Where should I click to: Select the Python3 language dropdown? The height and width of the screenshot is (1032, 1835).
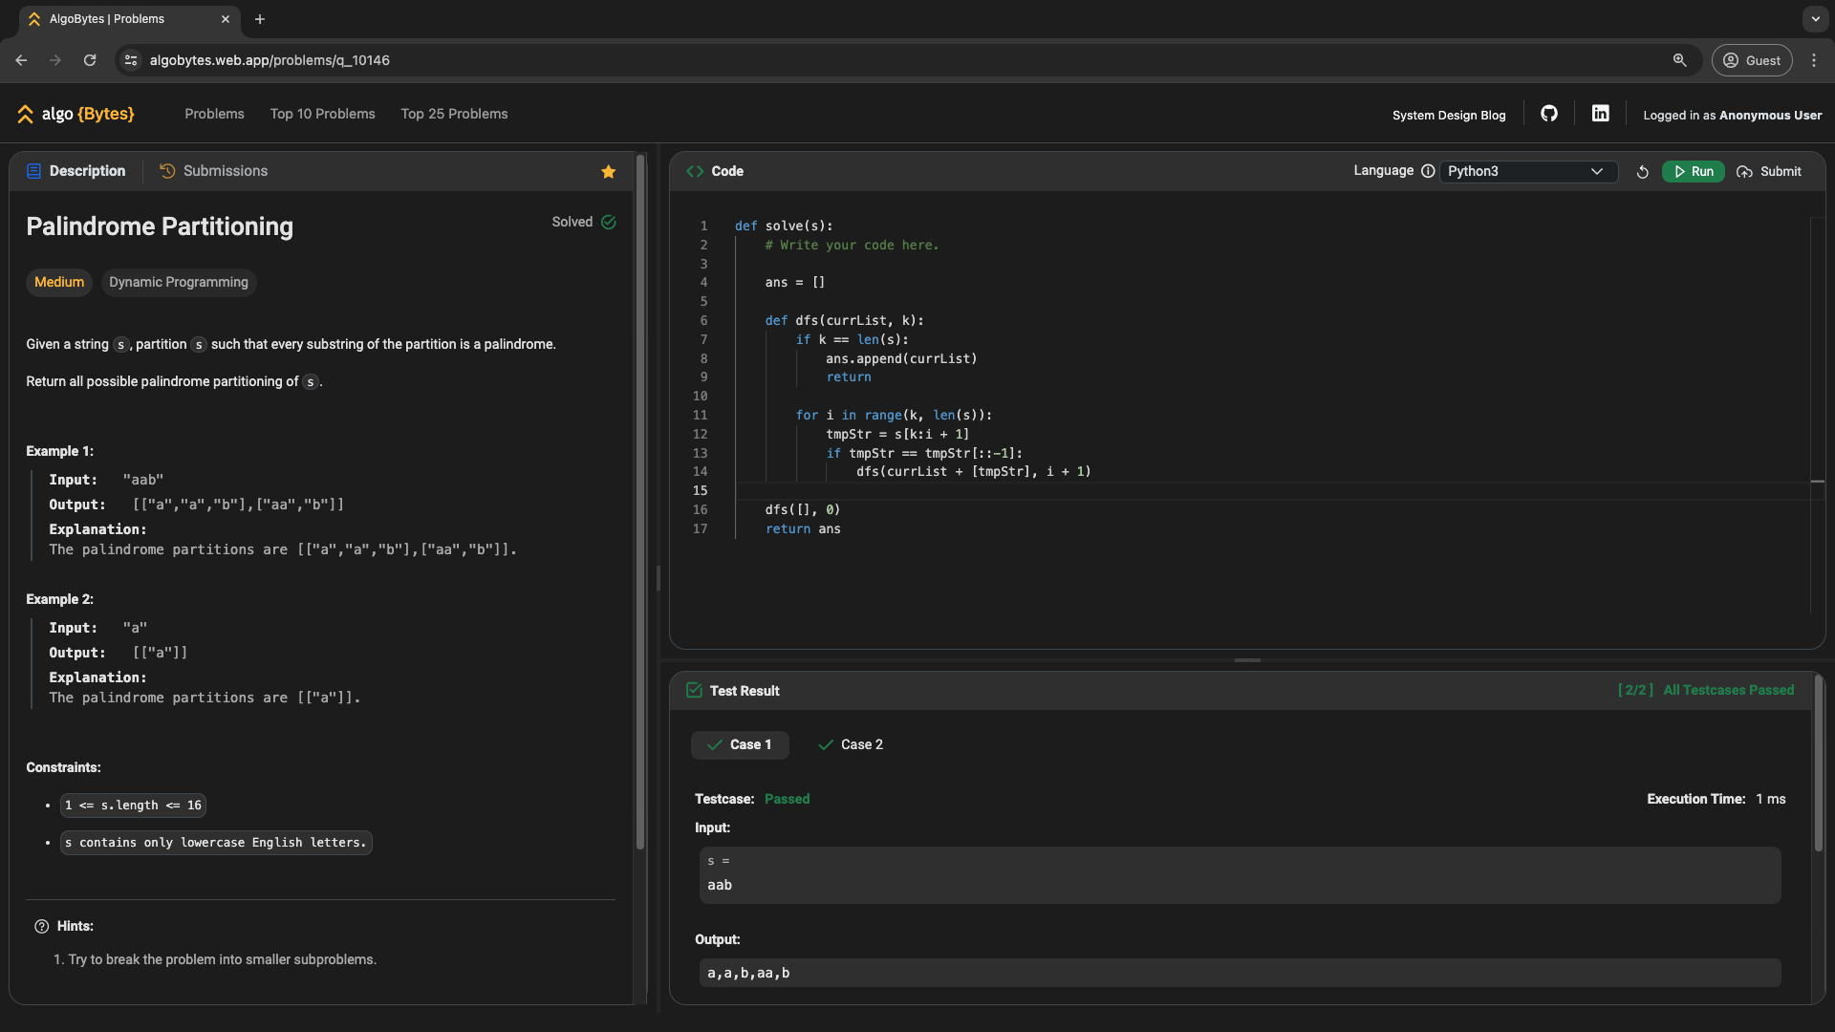(1526, 171)
